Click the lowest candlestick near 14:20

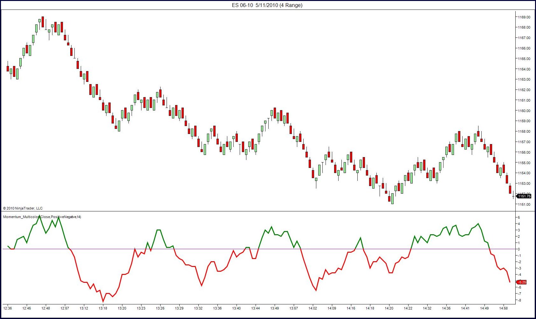click(x=392, y=199)
